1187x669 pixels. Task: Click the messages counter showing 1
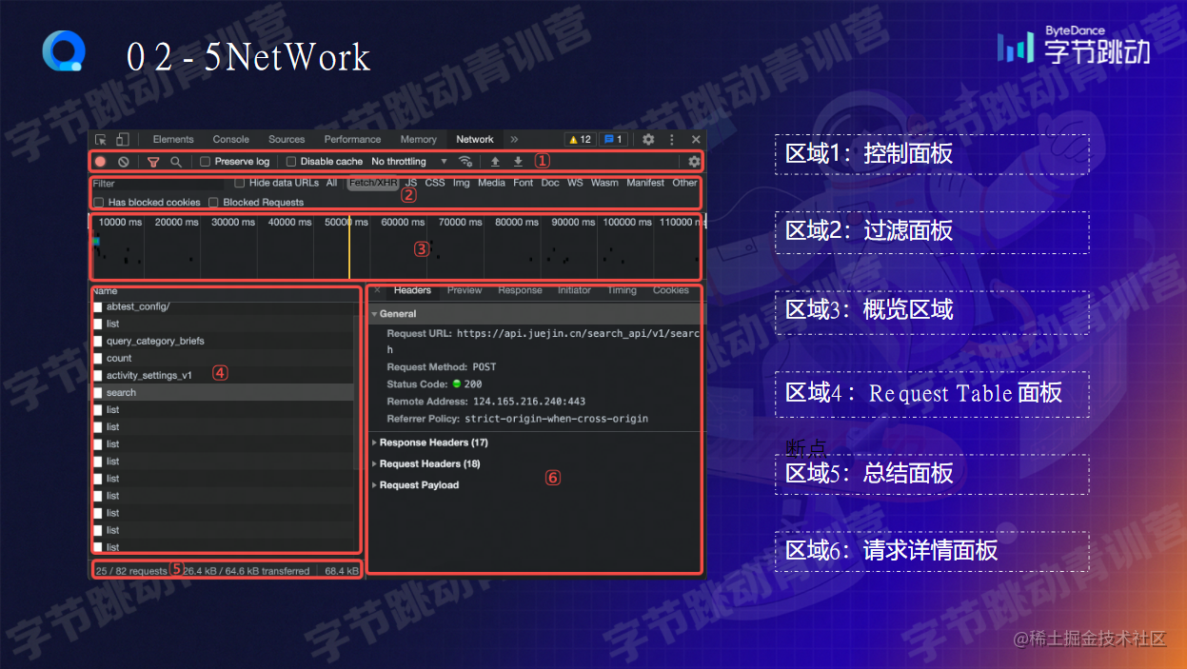tap(613, 139)
